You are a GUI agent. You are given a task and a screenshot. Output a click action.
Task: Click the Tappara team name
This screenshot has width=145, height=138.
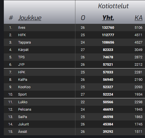tap(24, 42)
